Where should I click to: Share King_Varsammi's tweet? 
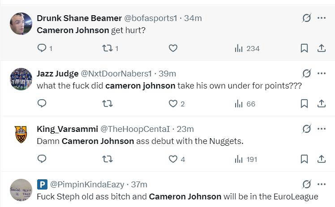321,159
